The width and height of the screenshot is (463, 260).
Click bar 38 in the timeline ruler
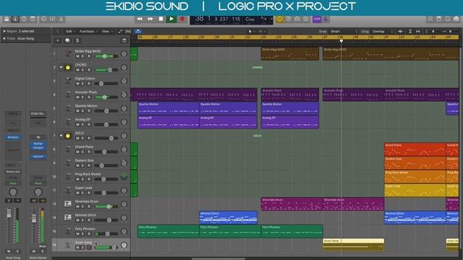click(x=341, y=37)
